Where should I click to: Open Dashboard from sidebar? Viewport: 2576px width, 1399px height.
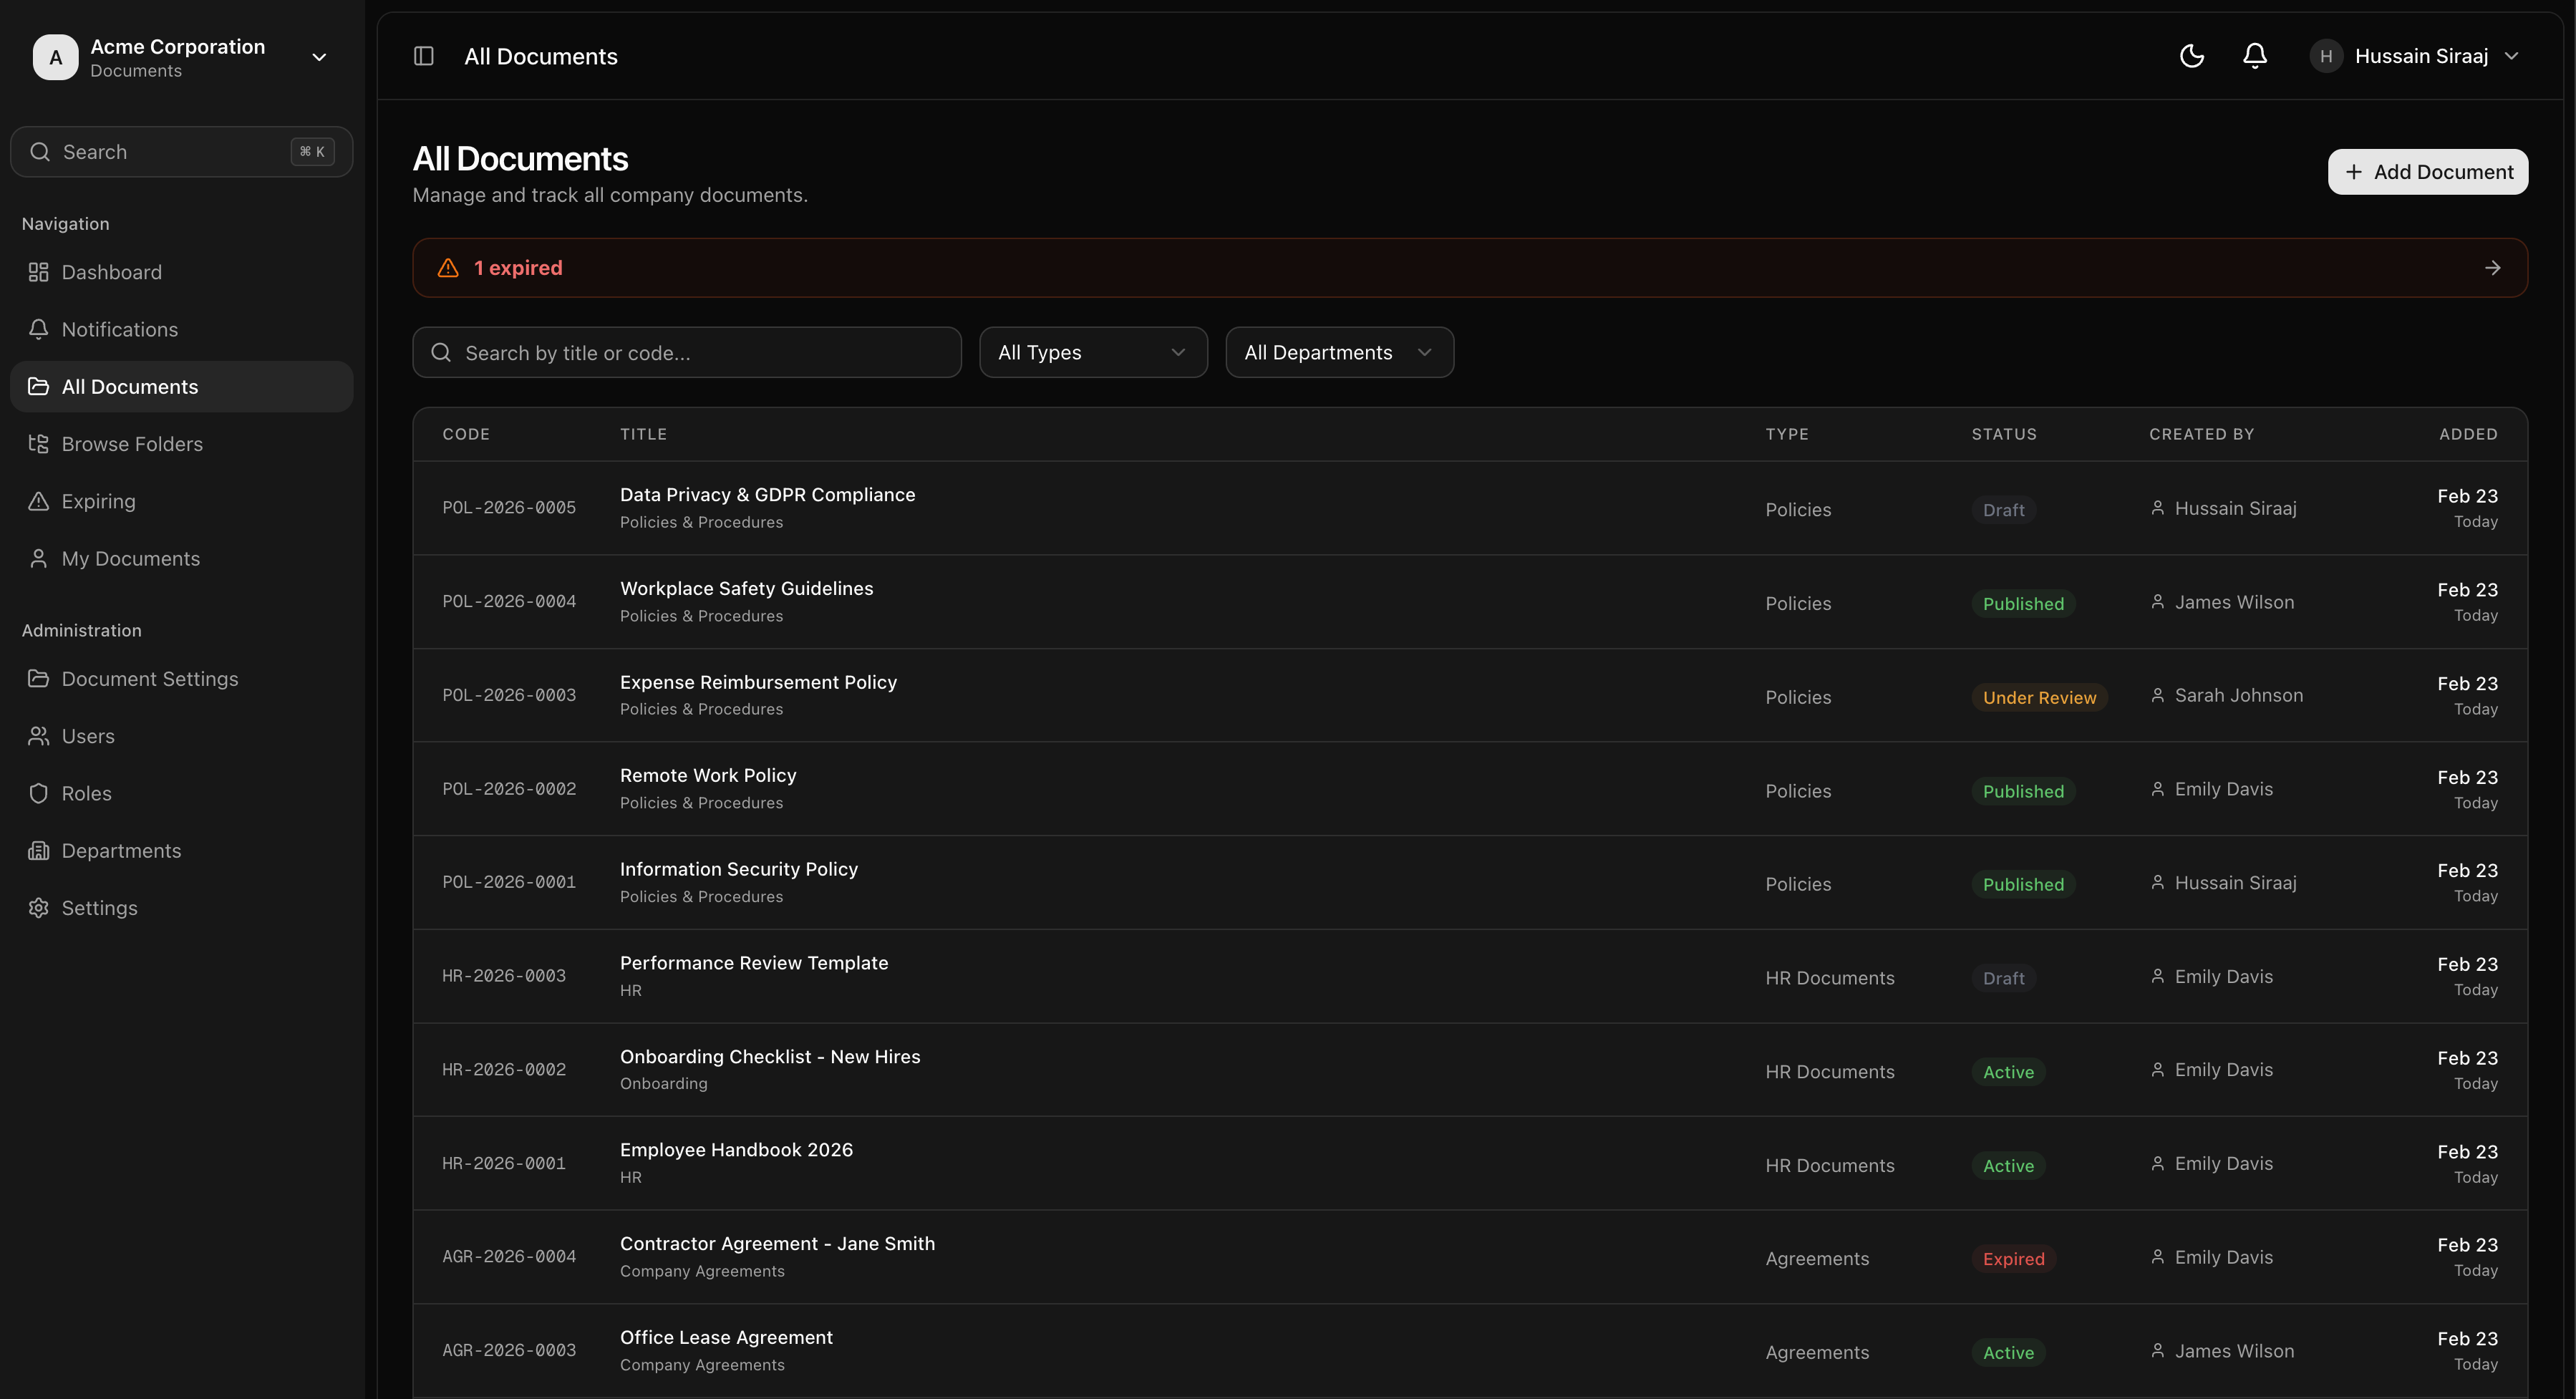pos(111,272)
